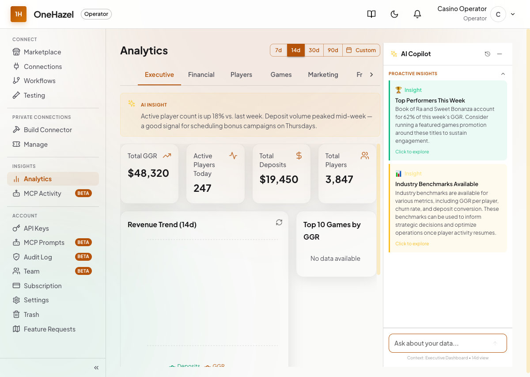This screenshot has height=377, width=530.
Task: Open Marketplace in the sidebar
Action: (x=53, y=52)
